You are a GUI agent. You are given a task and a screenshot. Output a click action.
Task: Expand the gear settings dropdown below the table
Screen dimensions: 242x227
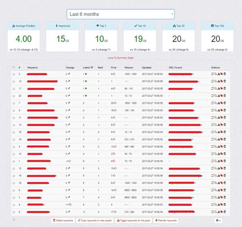pyautogui.click(x=219, y=220)
